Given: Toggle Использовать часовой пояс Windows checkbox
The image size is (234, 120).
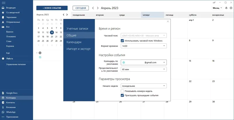Looking at the screenshot, I should point(122,41).
